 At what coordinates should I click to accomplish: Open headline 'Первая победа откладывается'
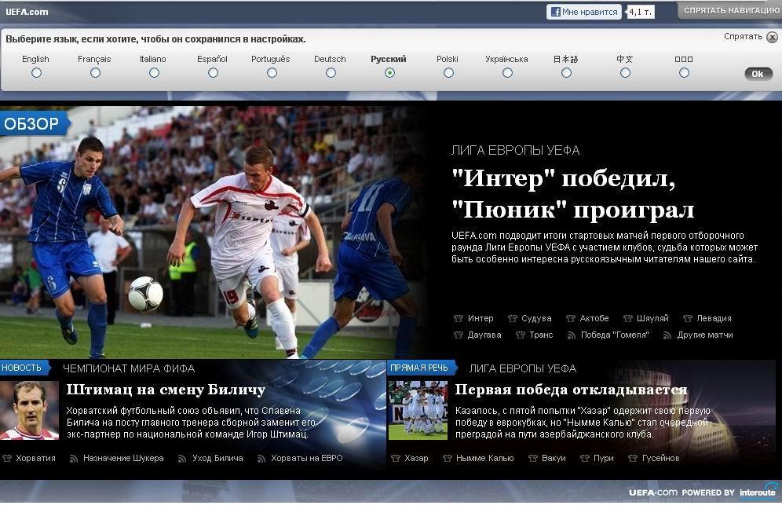571,390
